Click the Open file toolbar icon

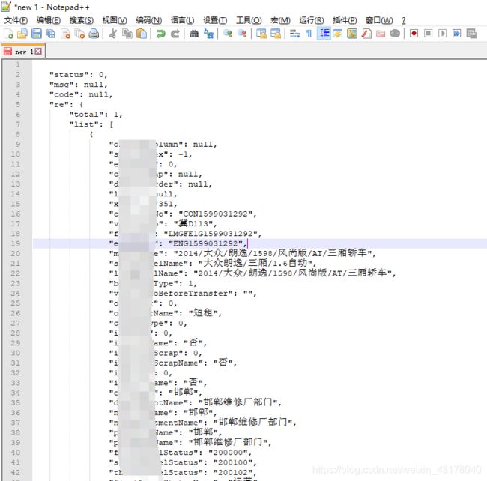pyautogui.click(x=22, y=34)
